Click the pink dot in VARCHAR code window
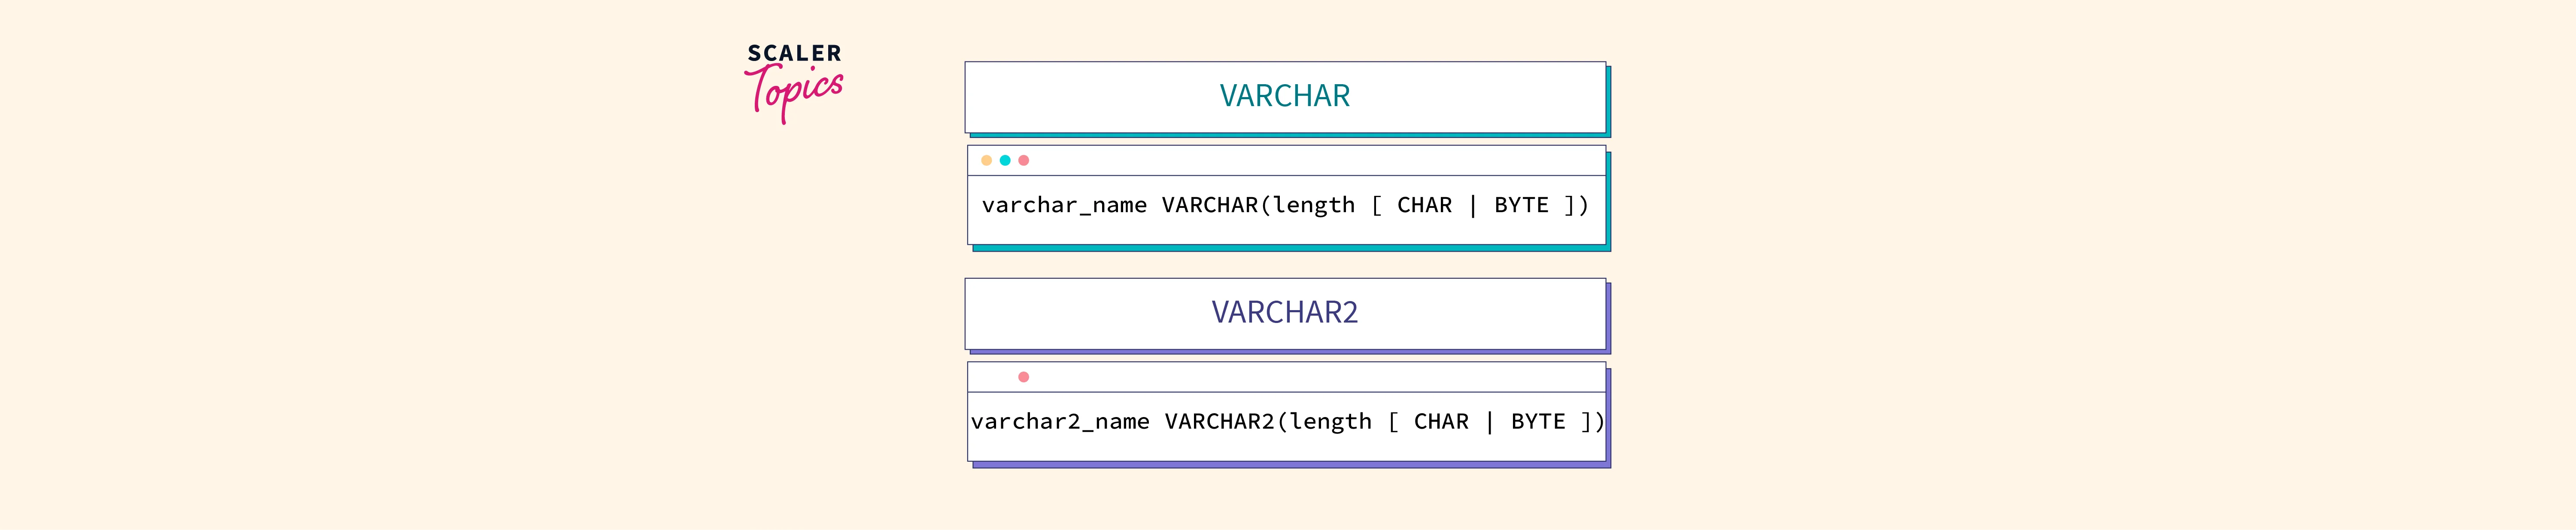 point(1023,160)
